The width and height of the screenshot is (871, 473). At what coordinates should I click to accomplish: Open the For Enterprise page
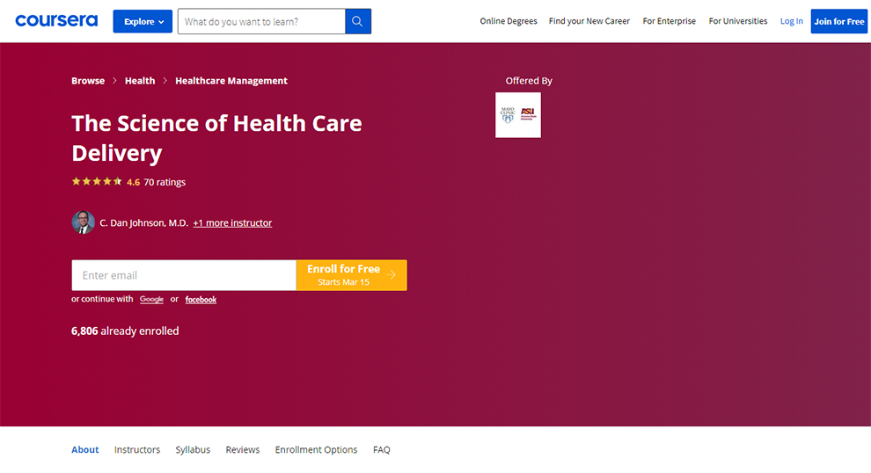click(669, 21)
